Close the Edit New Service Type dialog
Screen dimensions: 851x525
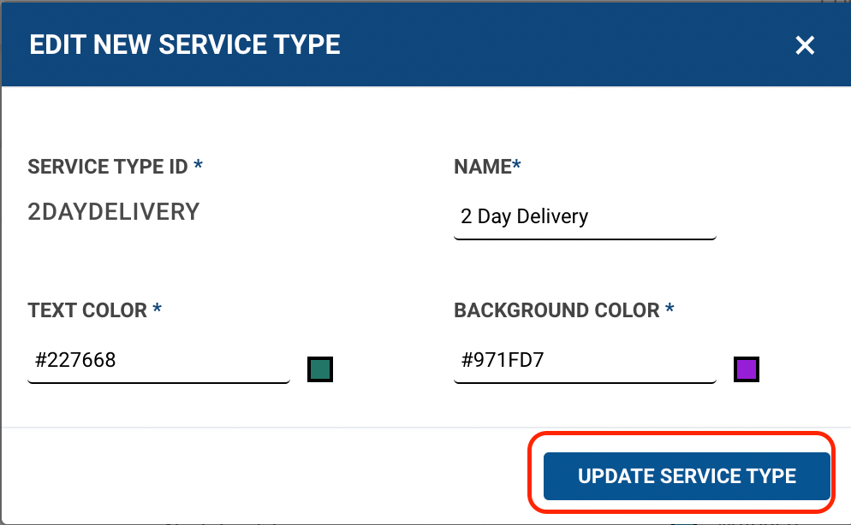[x=805, y=45]
